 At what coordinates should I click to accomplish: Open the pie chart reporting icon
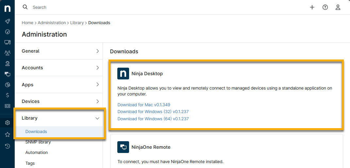pos(7,85)
